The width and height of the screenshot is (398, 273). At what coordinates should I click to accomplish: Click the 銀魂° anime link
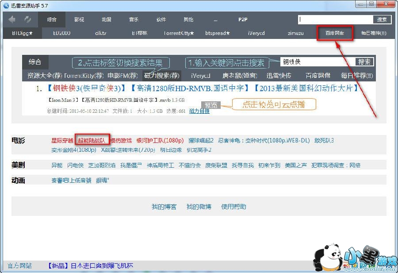click(103, 181)
